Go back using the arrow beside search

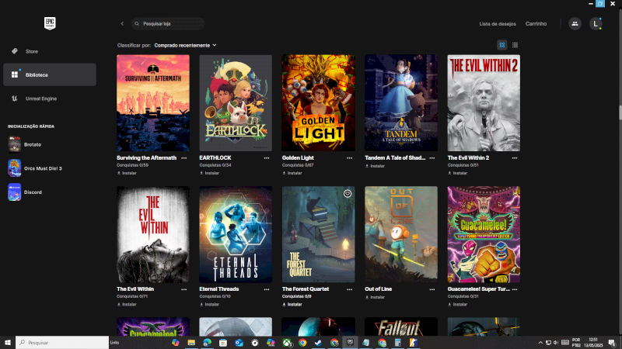122,24
